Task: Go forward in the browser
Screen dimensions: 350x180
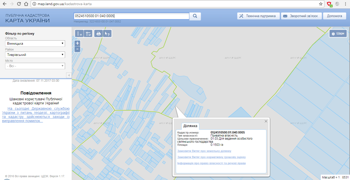Action: point(12,4)
